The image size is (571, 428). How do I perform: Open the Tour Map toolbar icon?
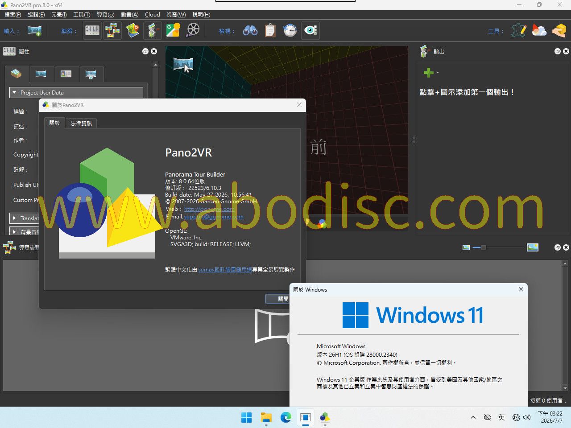point(132,31)
